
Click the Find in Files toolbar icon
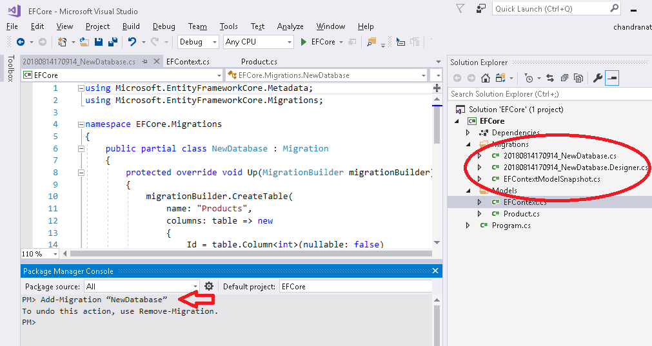[x=371, y=41]
